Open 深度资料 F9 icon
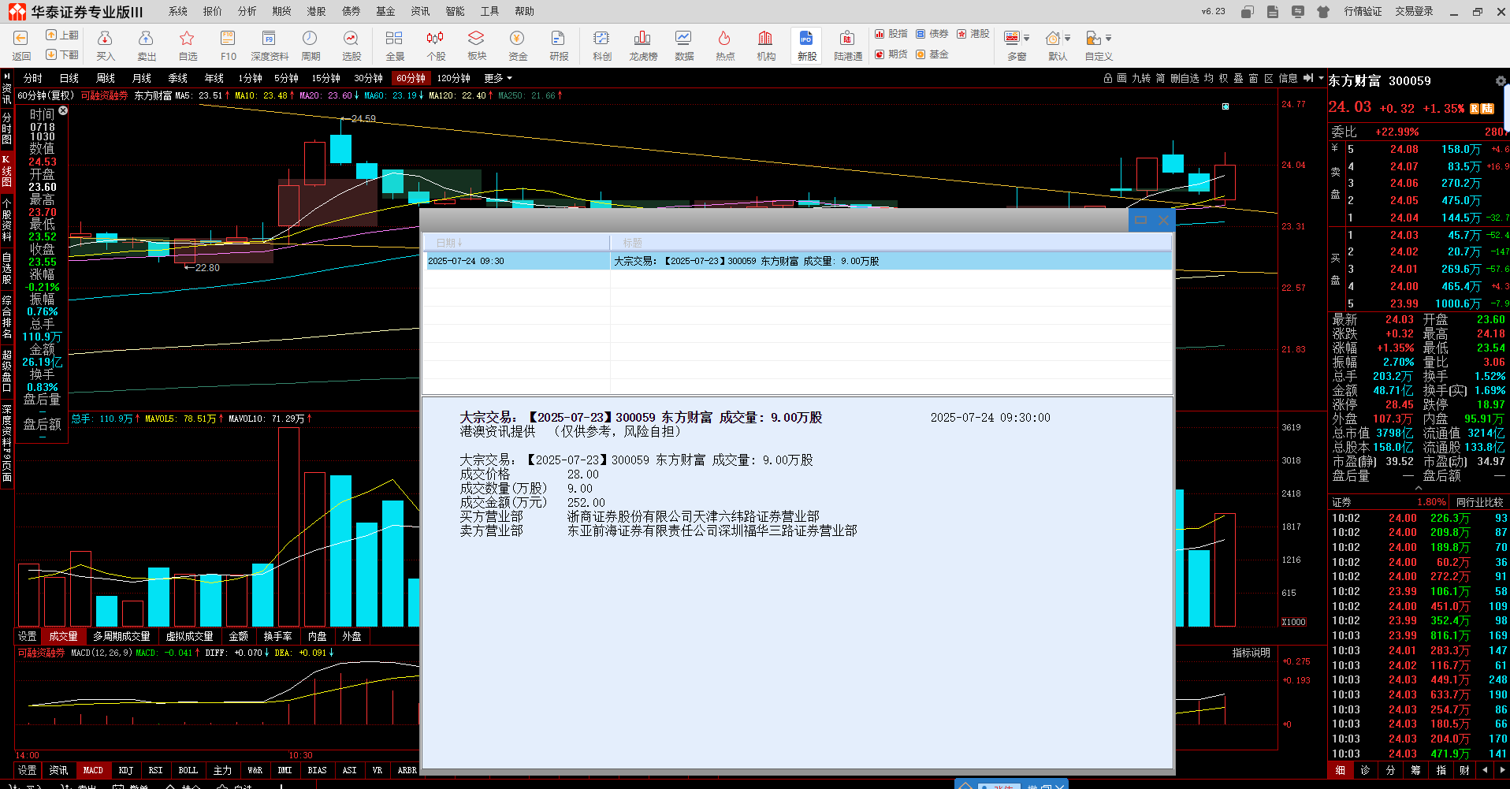 point(270,46)
